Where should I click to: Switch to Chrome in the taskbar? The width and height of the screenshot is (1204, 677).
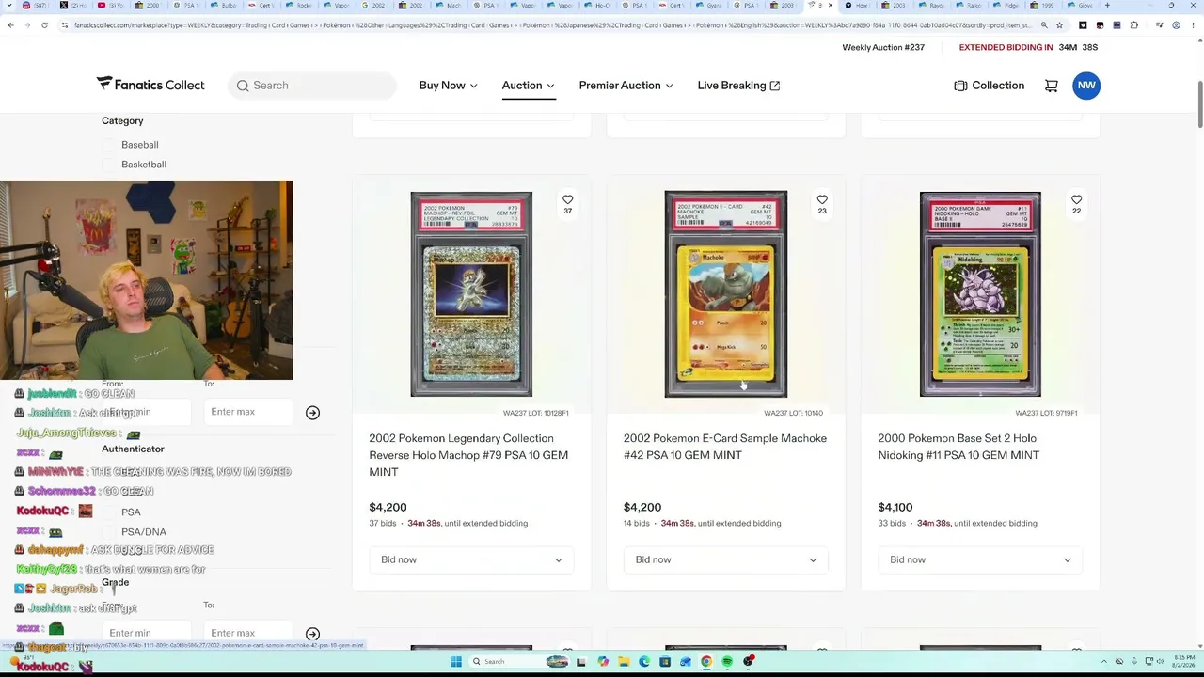pyautogui.click(x=706, y=662)
